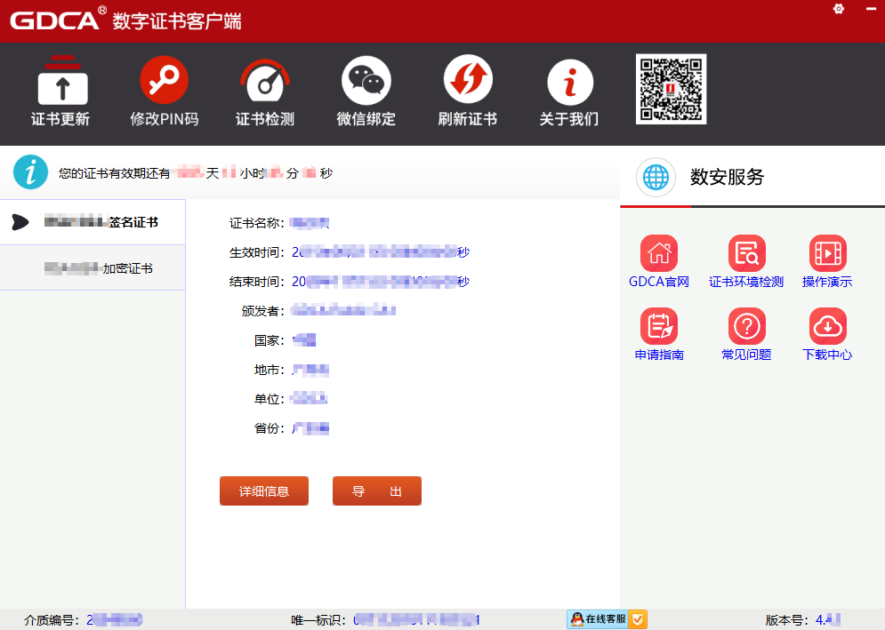The image size is (885, 630).
Task: Open the 微信绑定 WeChat binding tool
Action: [x=366, y=83]
